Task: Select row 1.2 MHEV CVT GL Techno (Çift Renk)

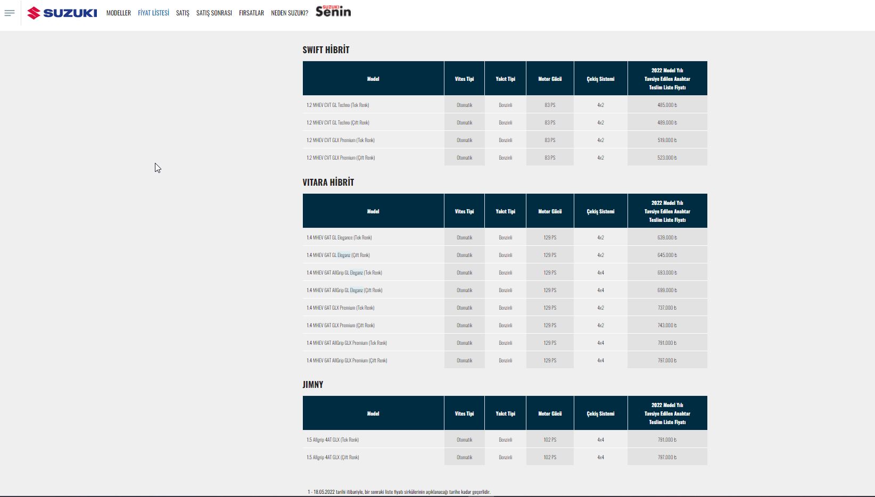Action: pyautogui.click(x=505, y=122)
